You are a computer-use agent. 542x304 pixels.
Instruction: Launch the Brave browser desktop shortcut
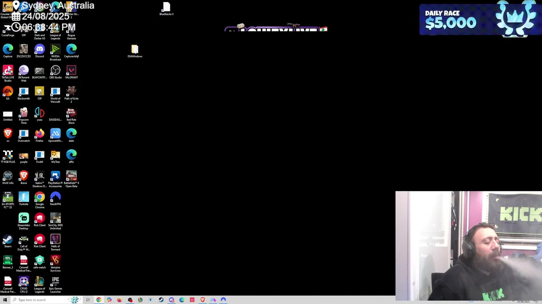[x=24, y=177]
